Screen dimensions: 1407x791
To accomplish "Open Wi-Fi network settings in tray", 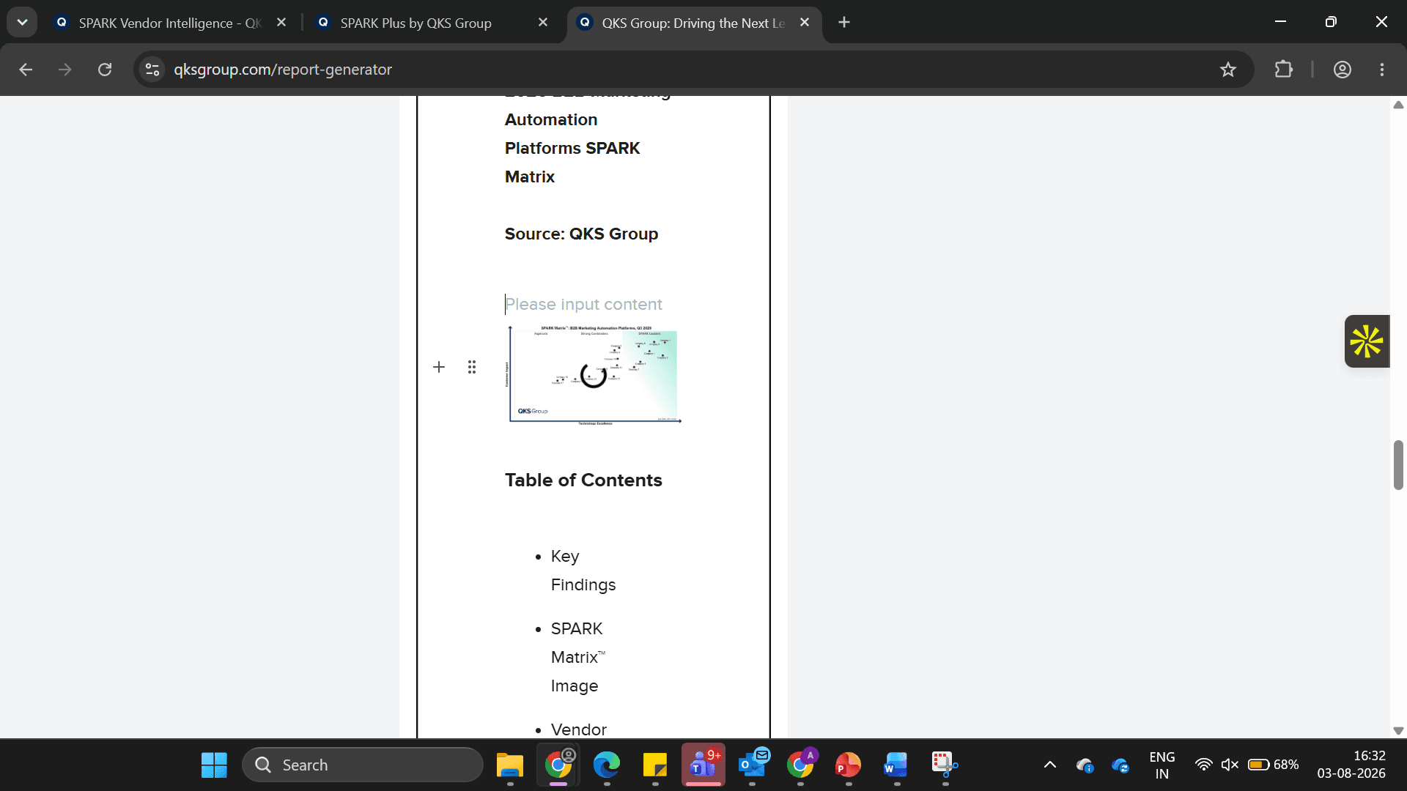I will click(x=1203, y=765).
